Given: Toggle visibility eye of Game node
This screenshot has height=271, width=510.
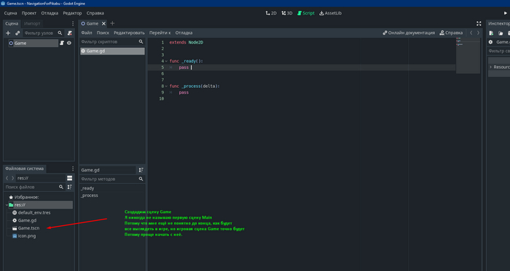Looking at the screenshot, I should (x=69, y=43).
